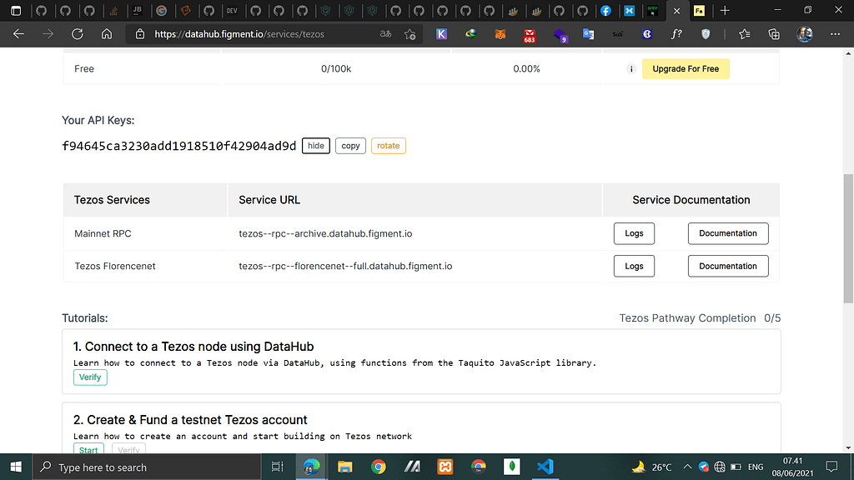Click the 0/100k usage value

point(336,69)
